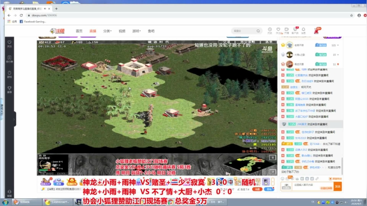Open the yellow duck taskbar application
This screenshot has width=367, height=206.
(58, 202)
